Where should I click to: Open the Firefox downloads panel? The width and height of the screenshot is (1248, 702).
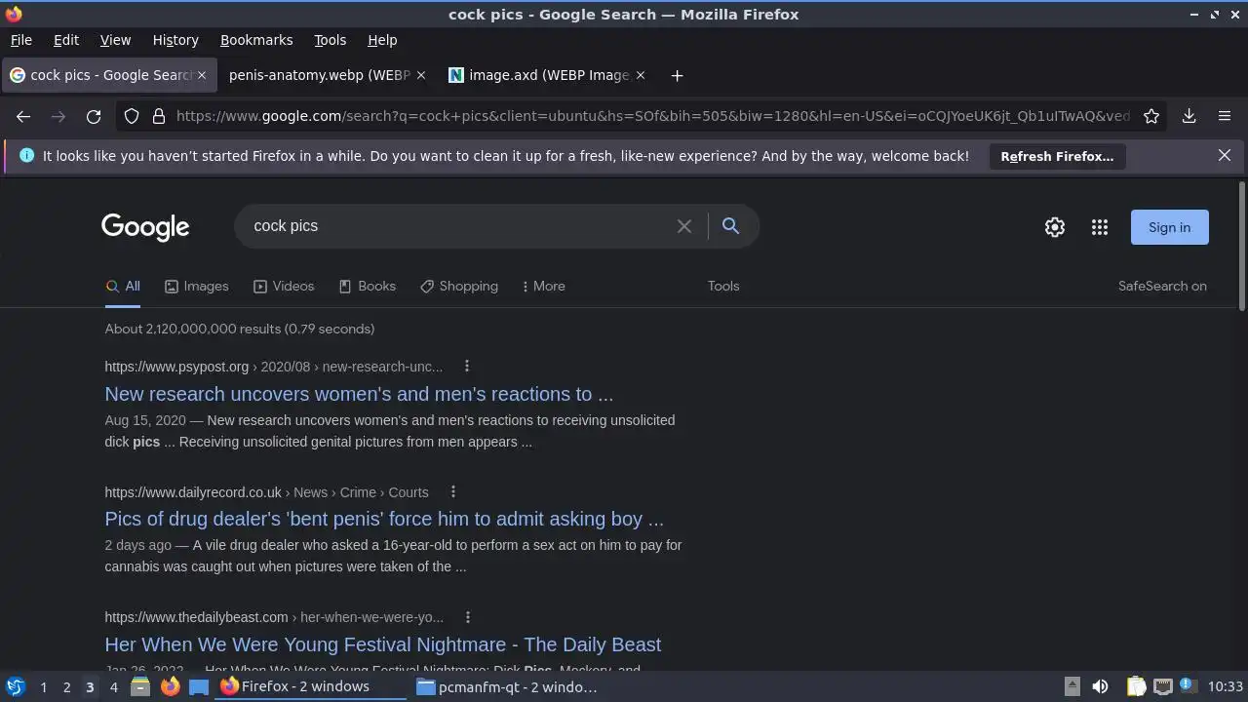(1189, 116)
